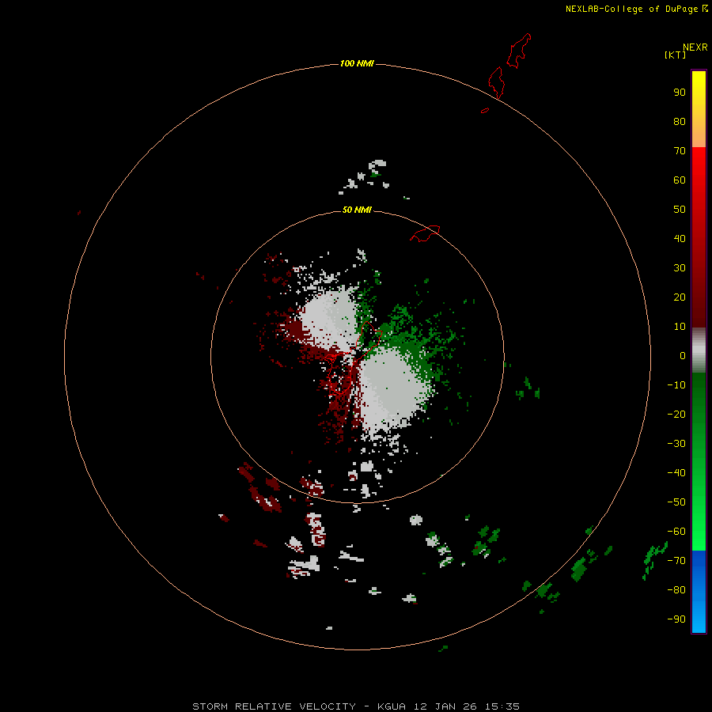Click the 70 value on velocity scale

tap(680, 151)
